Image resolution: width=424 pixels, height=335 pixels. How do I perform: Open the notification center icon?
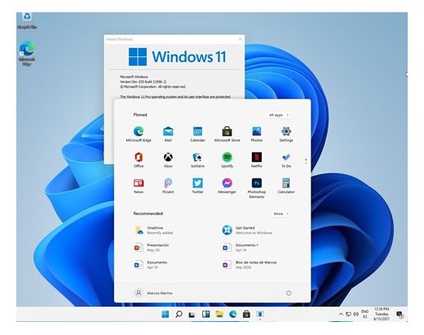tap(400, 315)
